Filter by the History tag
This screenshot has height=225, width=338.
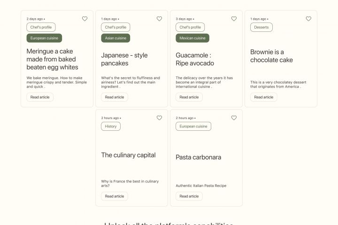tap(111, 126)
